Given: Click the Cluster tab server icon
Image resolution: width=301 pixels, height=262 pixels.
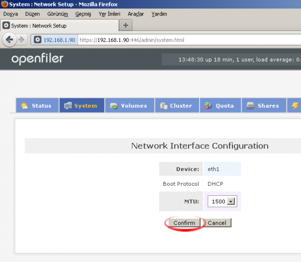Looking at the screenshot, I should coord(164,106).
